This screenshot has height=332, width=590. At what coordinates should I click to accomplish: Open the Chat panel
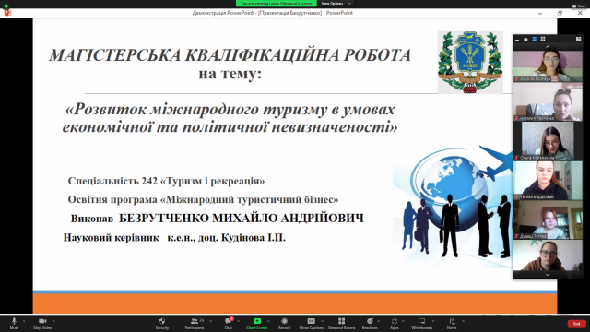point(229,323)
